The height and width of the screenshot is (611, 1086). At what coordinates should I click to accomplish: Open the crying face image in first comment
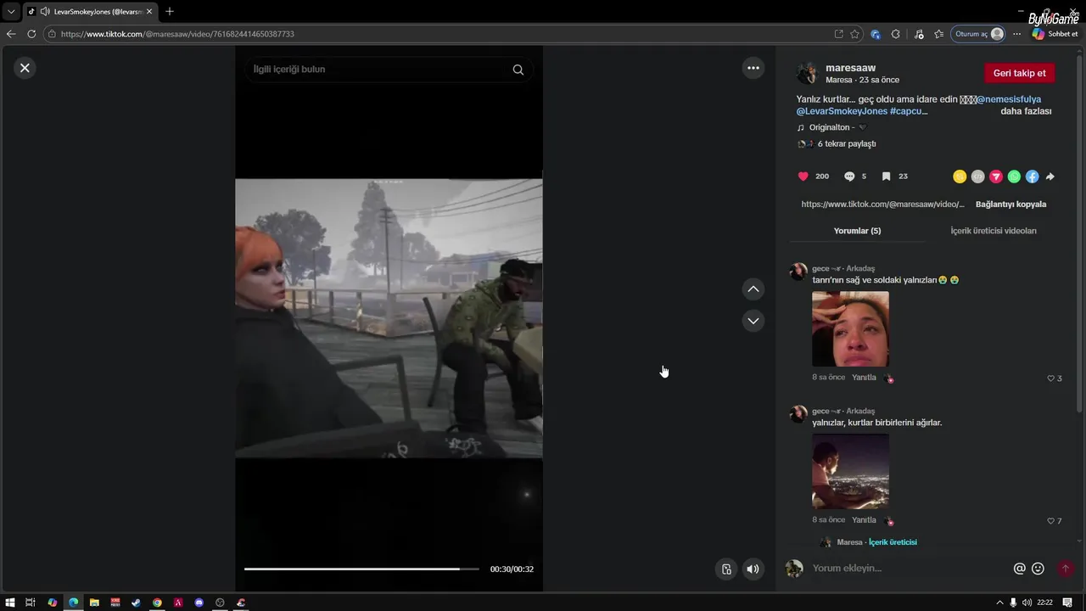(x=850, y=329)
